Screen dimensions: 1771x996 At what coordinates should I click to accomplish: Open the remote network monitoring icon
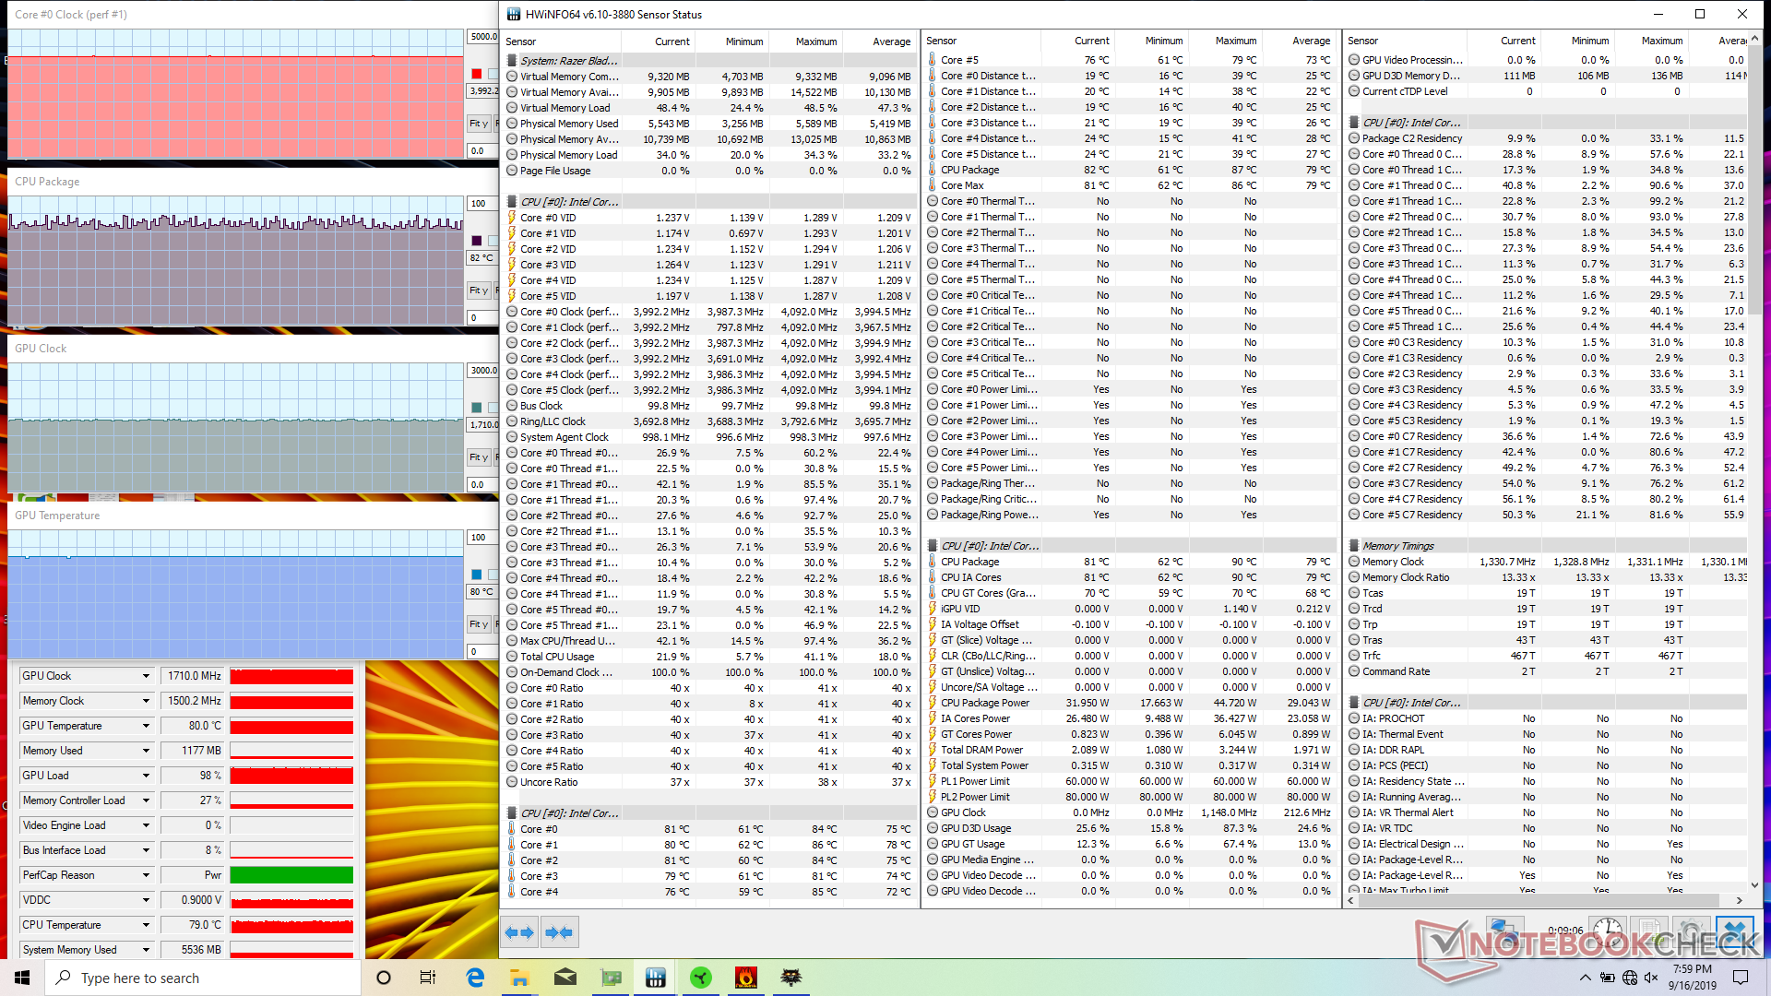[x=1504, y=932]
